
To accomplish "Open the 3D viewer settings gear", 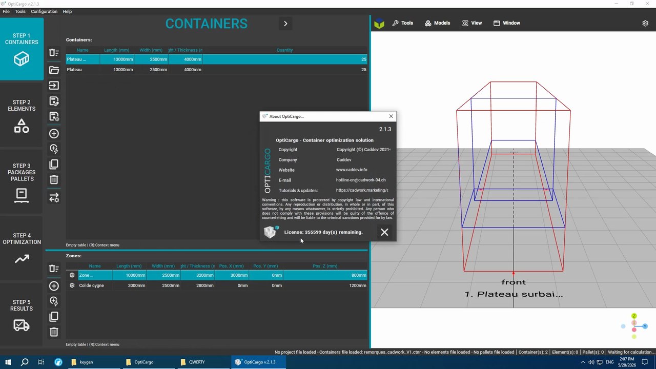I will click(x=645, y=23).
